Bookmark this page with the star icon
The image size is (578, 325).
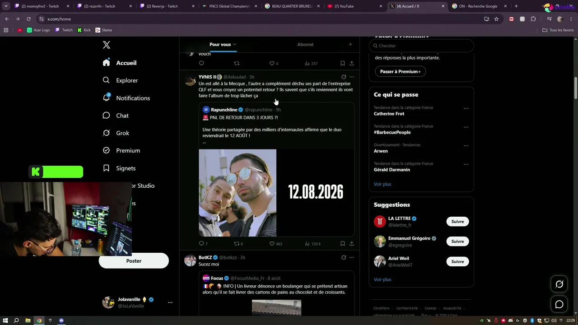tap(496, 19)
